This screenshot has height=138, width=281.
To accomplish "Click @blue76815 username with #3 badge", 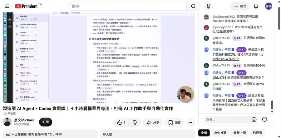I will click(221, 38).
